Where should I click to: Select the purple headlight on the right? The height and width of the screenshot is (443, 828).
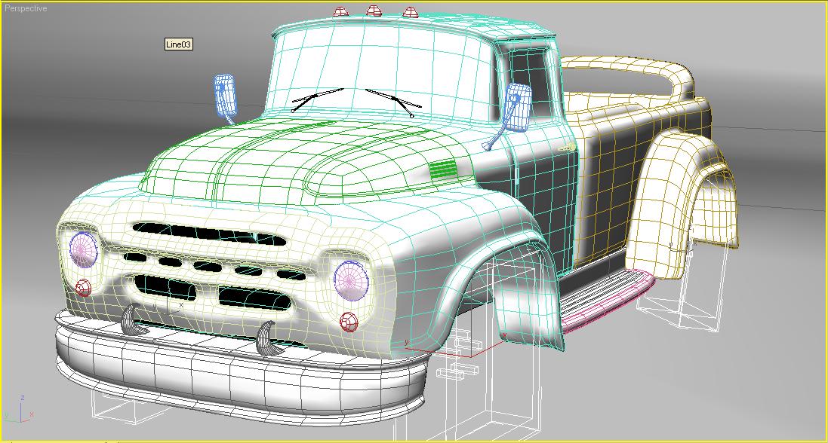(350, 278)
